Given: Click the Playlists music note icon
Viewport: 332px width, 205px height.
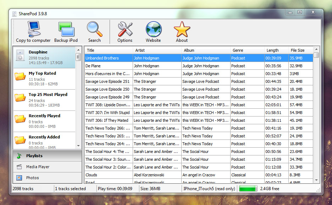Looking at the screenshot, I should (x=19, y=156).
